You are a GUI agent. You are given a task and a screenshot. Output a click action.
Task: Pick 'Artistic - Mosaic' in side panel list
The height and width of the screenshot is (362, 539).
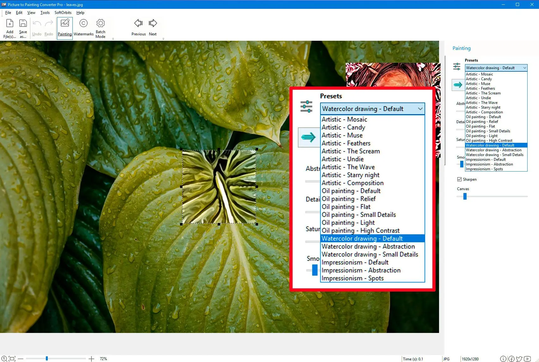pyautogui.click(x=479, y=74)
